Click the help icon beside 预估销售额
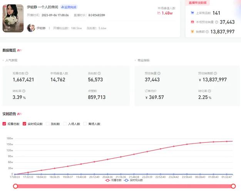The height and width of the screenshot is (192, 241). coord(215,73)
